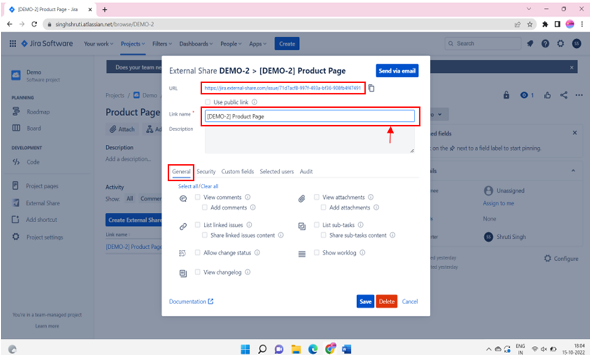Click info icon beside View attachments
The image size is (591, 356).
tap(371, 197)
